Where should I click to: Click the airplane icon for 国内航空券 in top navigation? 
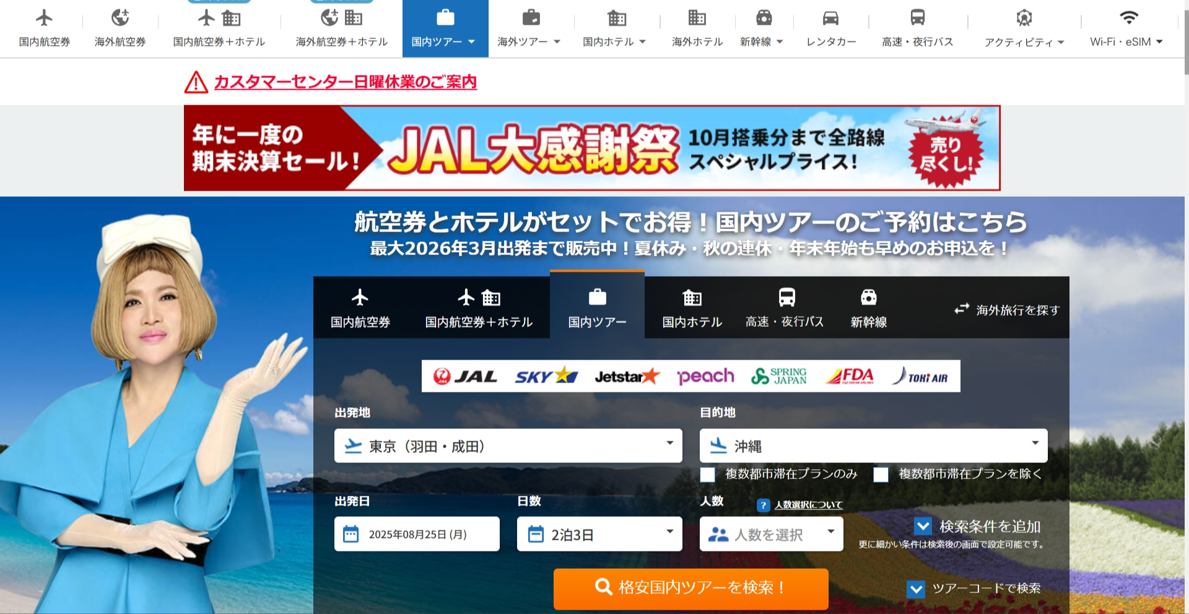[44, 18]
